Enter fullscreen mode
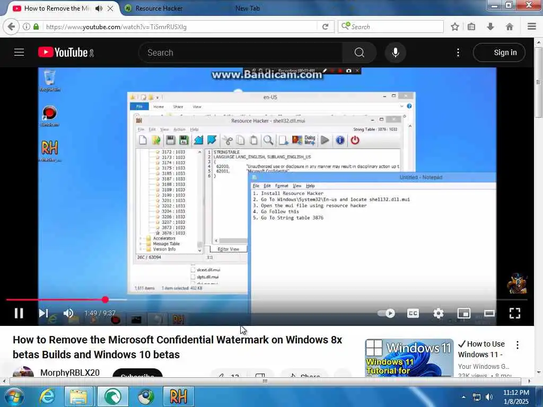This screenshot has height=407, width=543. pyautogui.click(x=515, y=313)
